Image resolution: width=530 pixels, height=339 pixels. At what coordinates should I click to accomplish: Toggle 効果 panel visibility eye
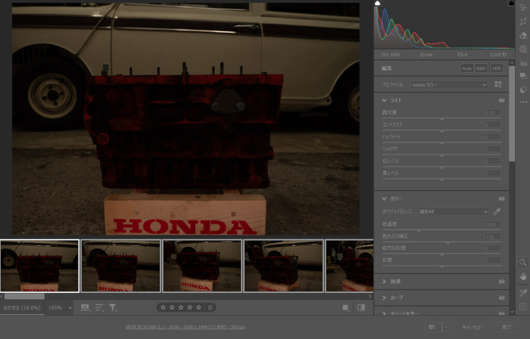(x=502, y=282)
